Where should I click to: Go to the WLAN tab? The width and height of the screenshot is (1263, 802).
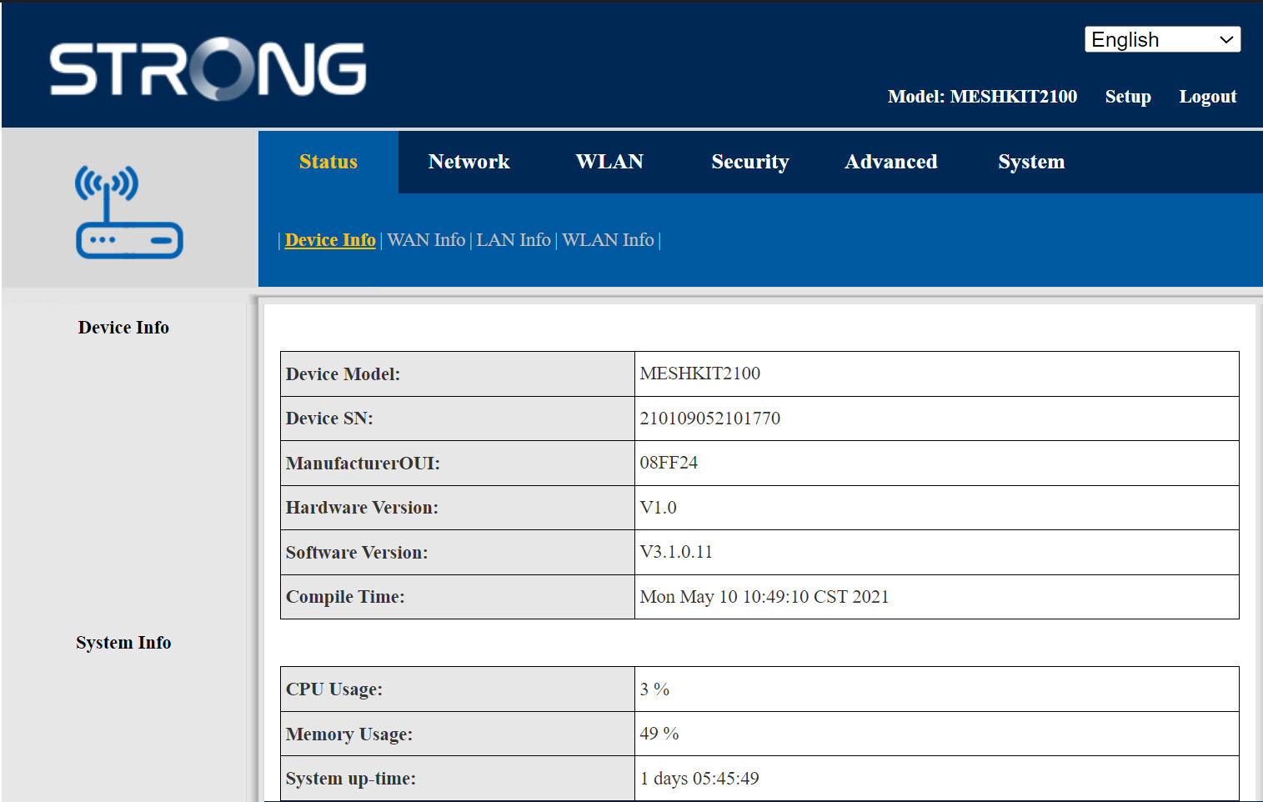609,162
